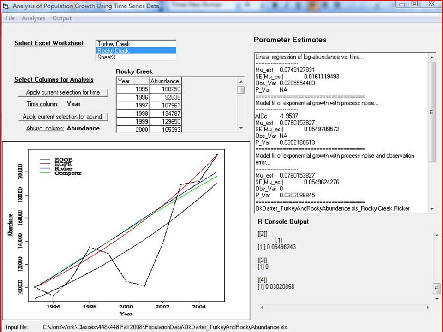Image resolution: width=443 pixels, height=332 pixels.
Task: Click R Console value 0.03020868
Action: pos(280,286)
